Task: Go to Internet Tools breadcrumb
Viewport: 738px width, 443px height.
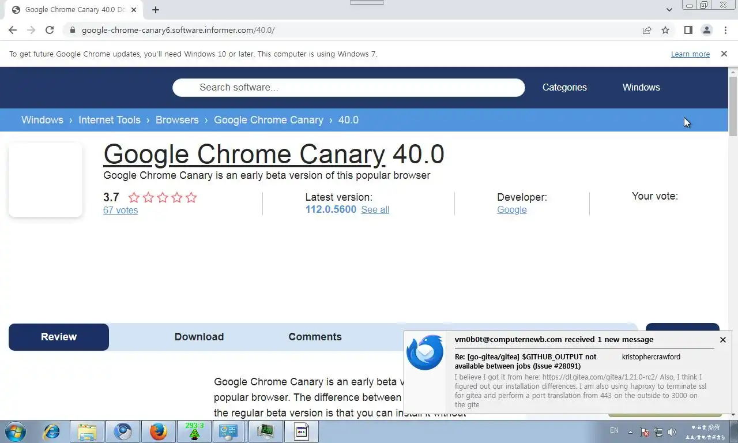Action: [110, 120]
